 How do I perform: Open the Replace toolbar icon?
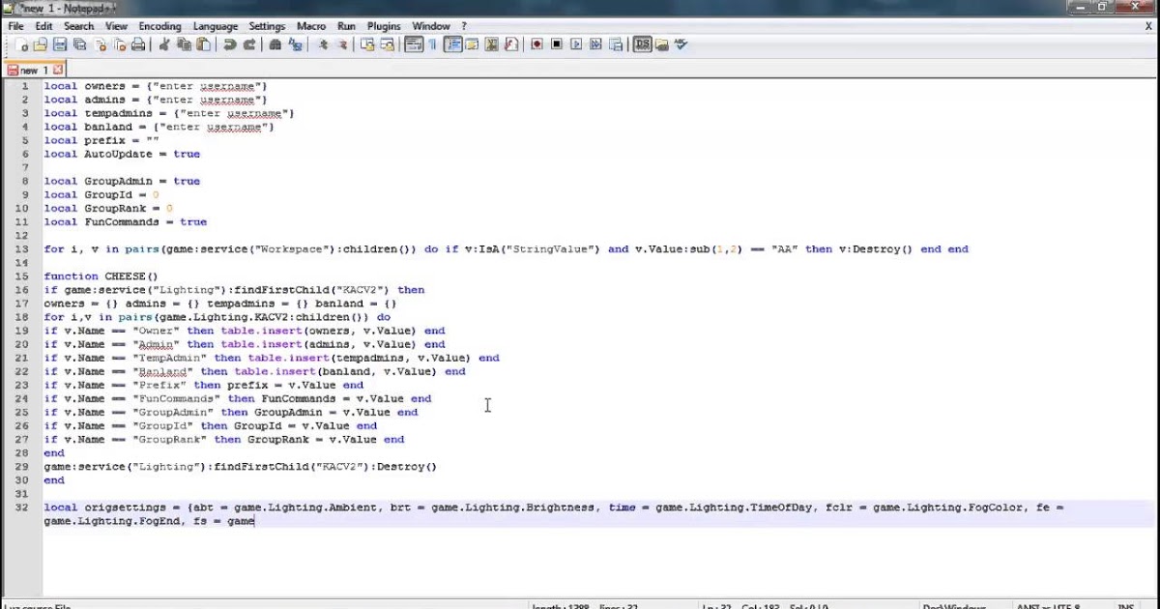click(295, 43)
